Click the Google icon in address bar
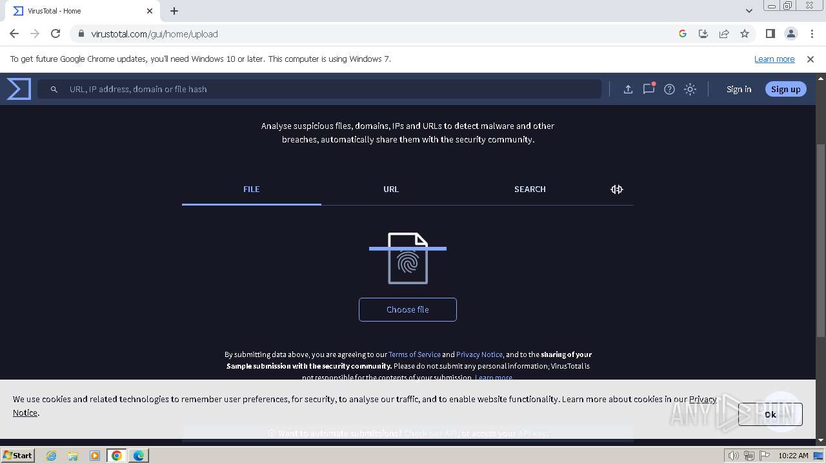 (x=683, y=34)
